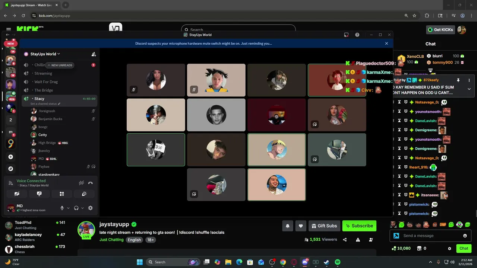This screenshot has width=477, height=268.
Task: Select user High Bridge in voice list
Action: click(47, 143)
